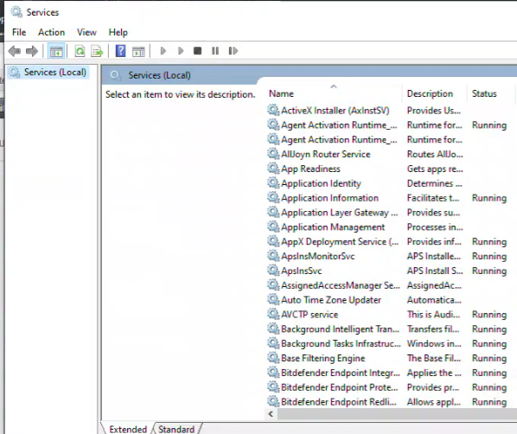This screenshot has width=517, height=434.
Task: Click description 'This is Audi...' cell
Action: click(x=433, y=315)
